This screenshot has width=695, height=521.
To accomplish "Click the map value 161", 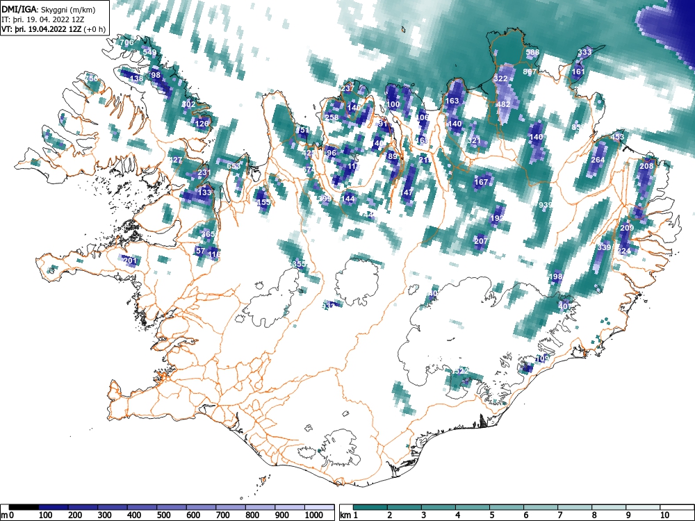I will [x=578, y=72].
